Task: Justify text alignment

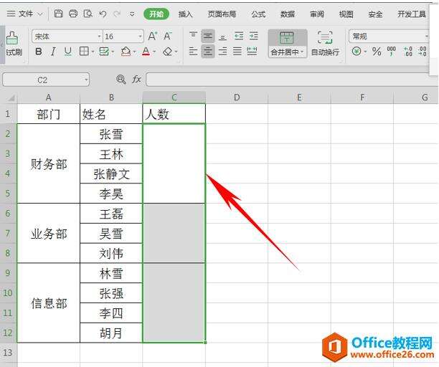Action: tap(237, 52)
